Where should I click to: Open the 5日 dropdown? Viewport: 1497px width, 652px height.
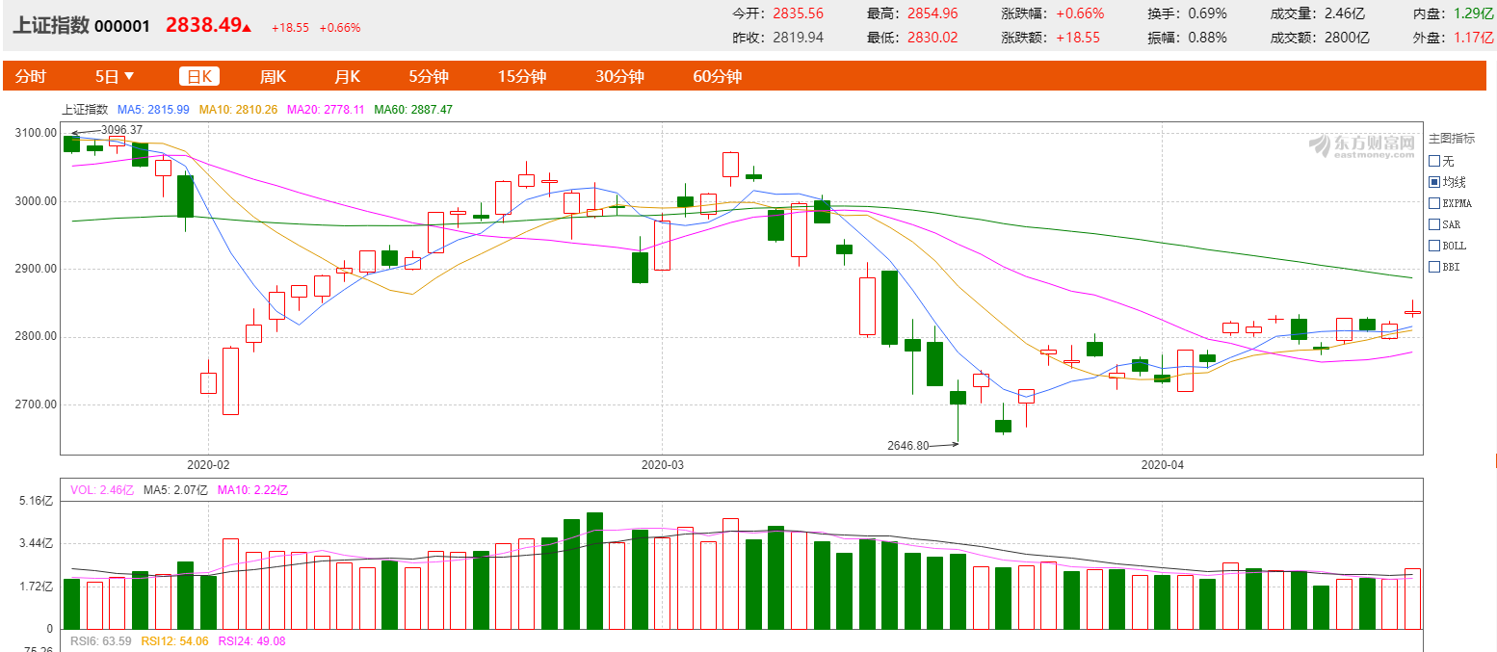tap(115, 77)
